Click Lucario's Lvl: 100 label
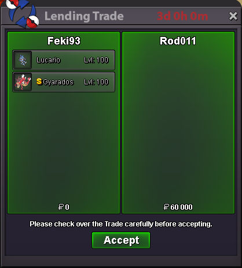Image resolution: width=242 pixels, height=268 pixels. coord(96,60)
